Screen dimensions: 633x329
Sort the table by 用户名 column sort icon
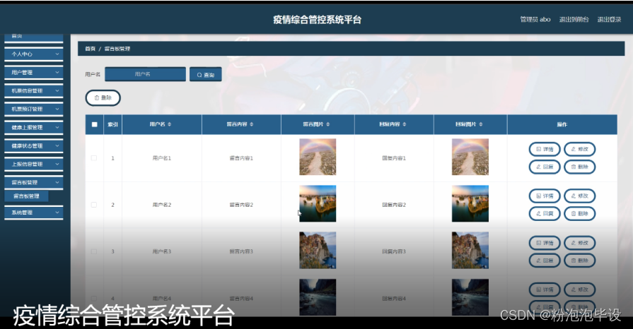(x=170, y=124)
